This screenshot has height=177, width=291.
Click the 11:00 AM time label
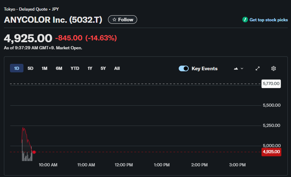pyautogui.click(x=86, y=165)
